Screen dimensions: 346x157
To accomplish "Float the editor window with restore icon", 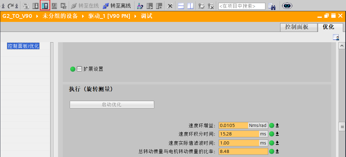I will (327, 16).
